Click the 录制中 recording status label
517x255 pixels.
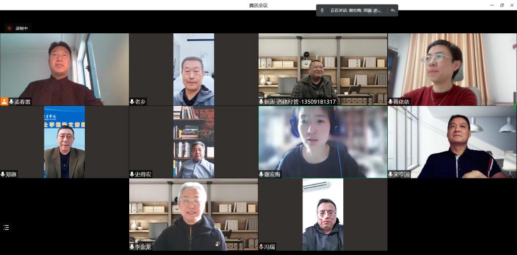coord(22,28)
